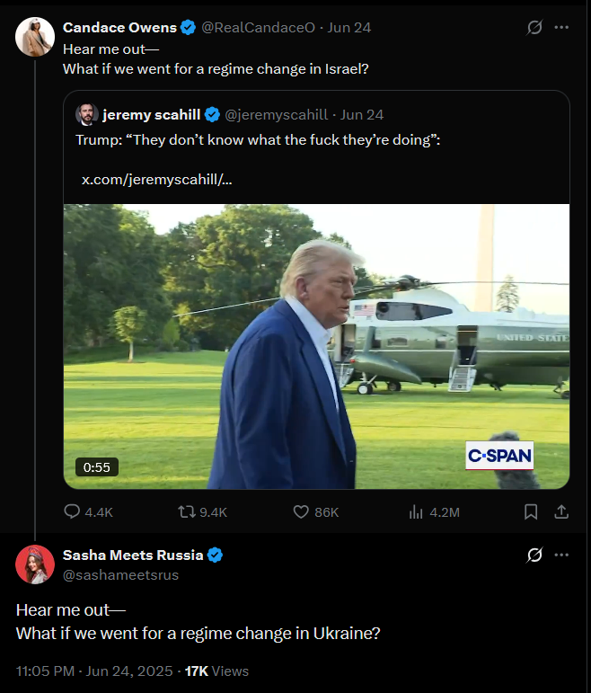This screenshot has height=693, width=591.
Task: Open the jeremy scahill name in quoted post
Action: (151, 114)
